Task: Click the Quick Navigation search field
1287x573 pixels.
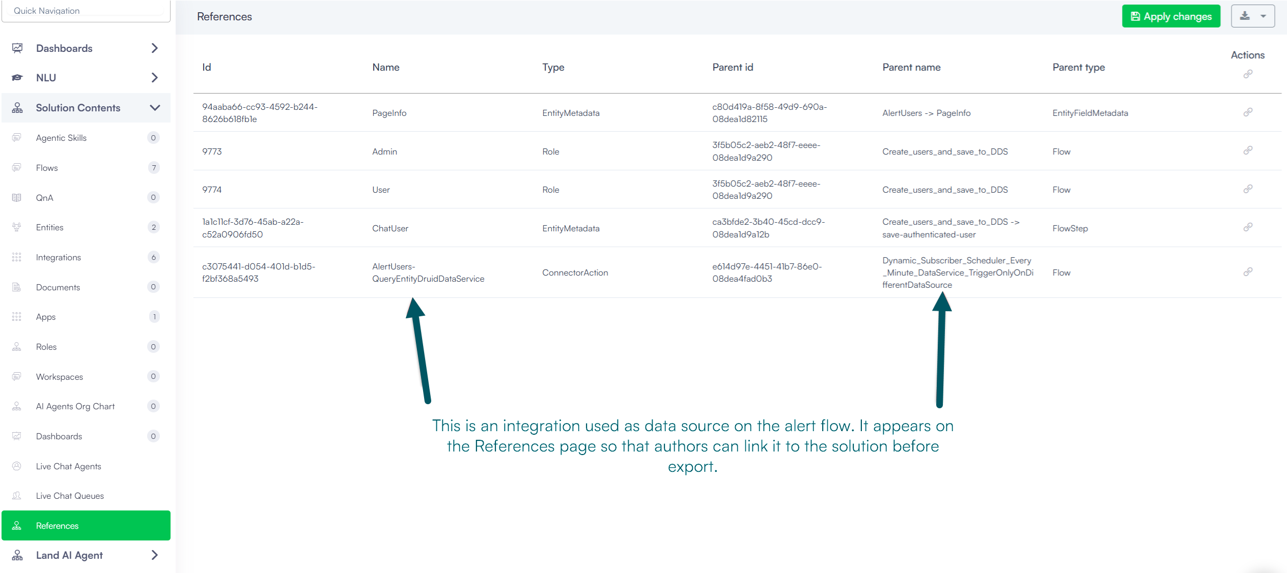Action: (86, 11)
